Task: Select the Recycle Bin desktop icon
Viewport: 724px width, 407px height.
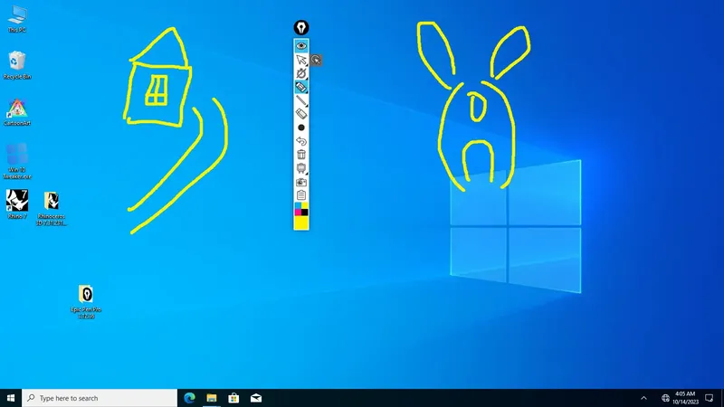Action: coord(17,65)
